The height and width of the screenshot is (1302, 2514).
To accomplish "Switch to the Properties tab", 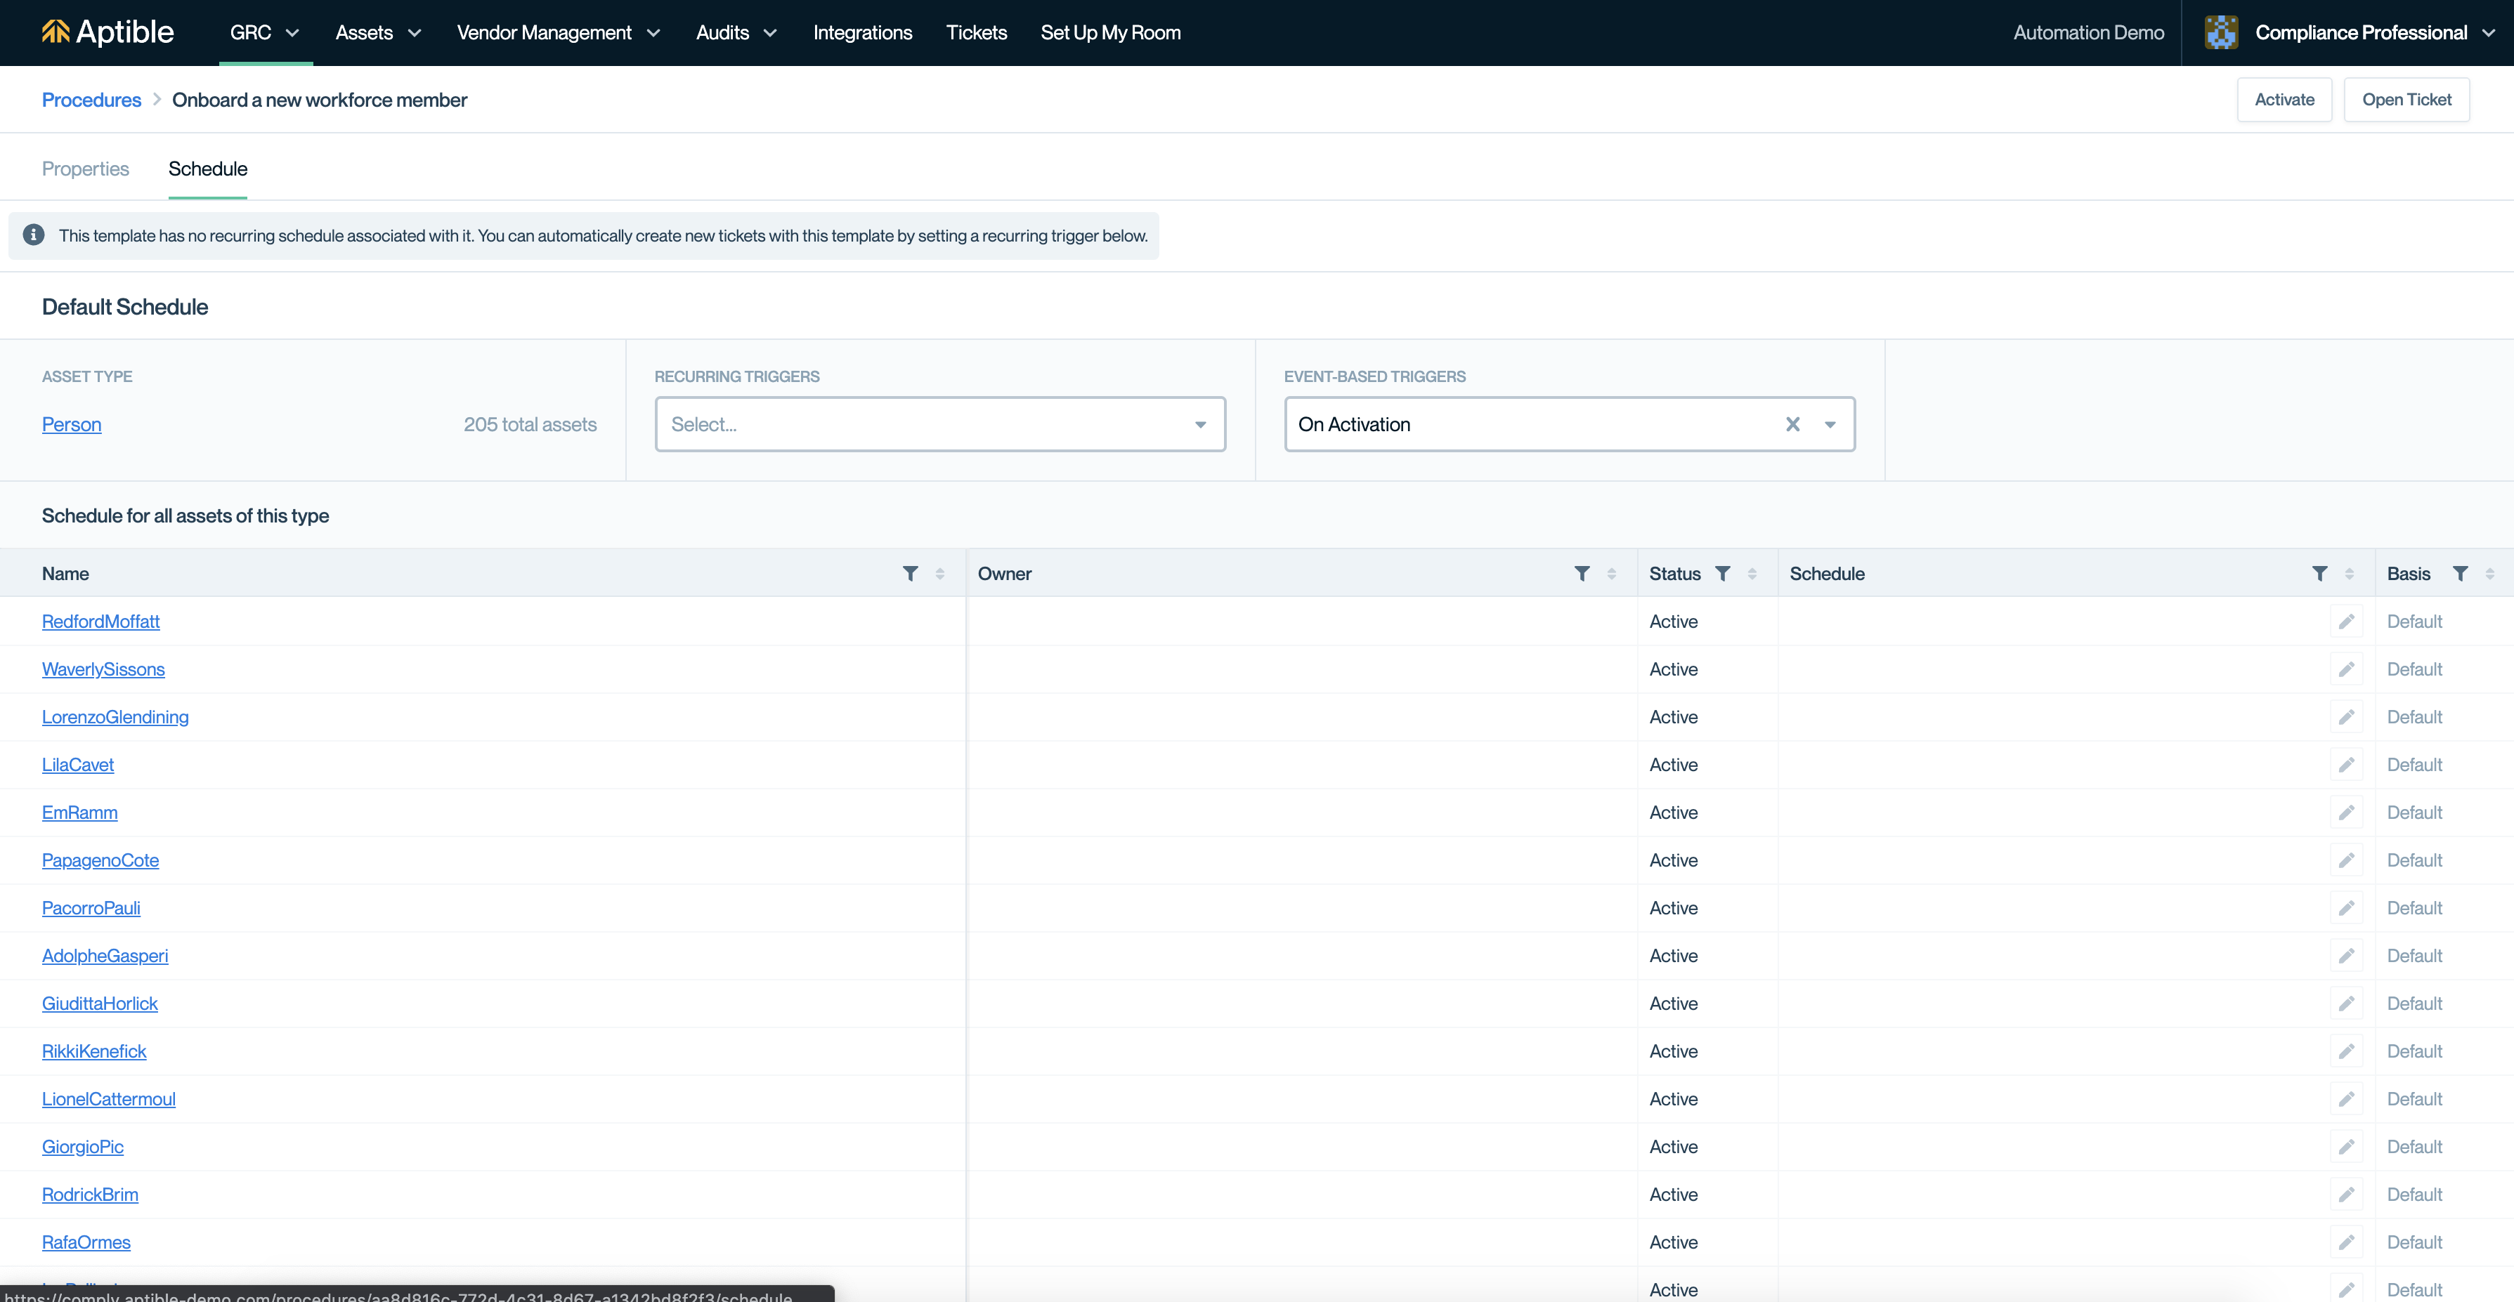I will tap(85, 169).
